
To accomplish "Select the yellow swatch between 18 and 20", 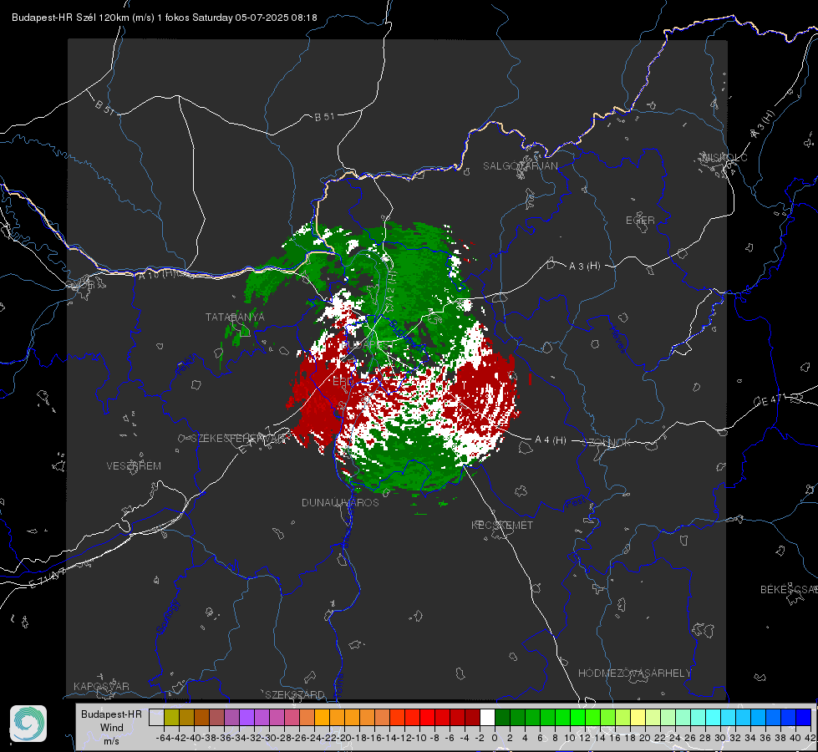I will pos(638,718).
